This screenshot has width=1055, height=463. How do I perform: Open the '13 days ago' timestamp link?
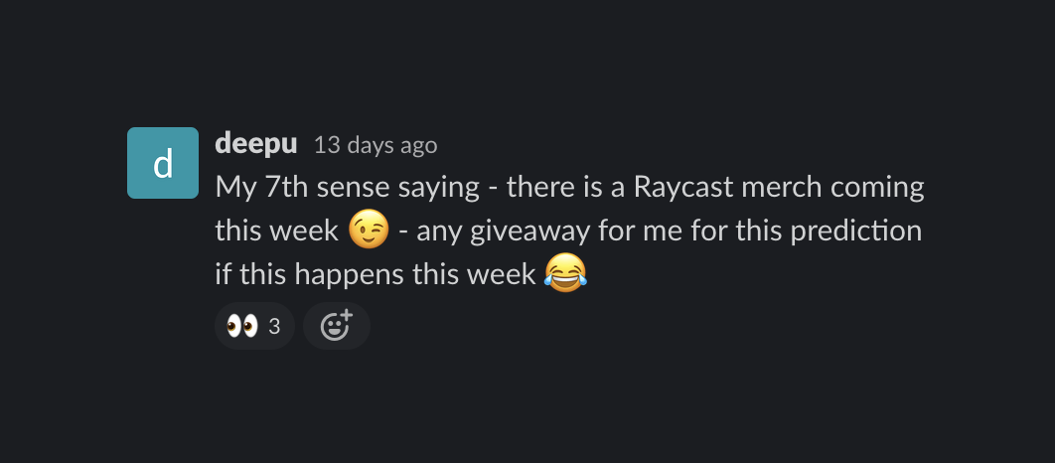tap(376, 145)
